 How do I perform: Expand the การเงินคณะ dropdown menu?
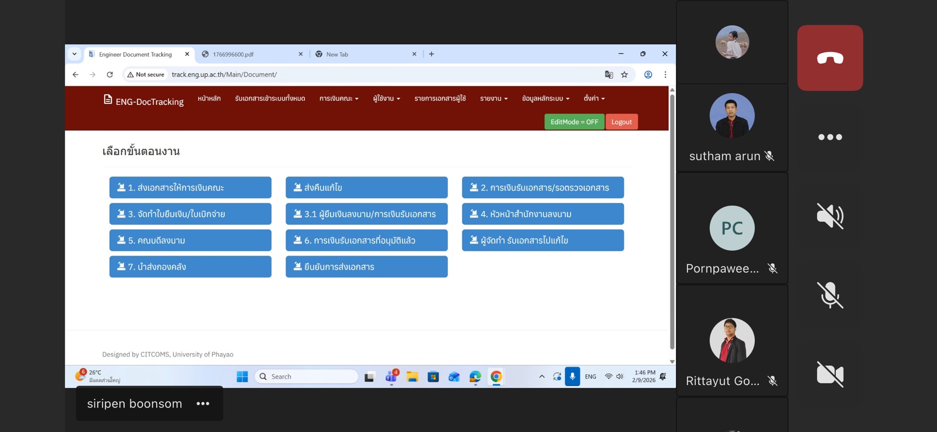pos(339,98)
